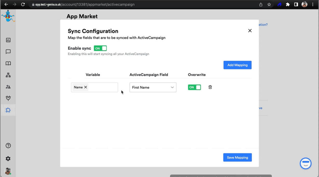Click the Save Mapping button
Screen dimensions: 319x177
point(237,157)
